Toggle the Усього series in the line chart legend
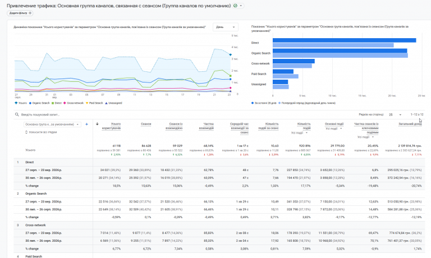431x258 pixels. pyautogui.click(x=21, y=103)
